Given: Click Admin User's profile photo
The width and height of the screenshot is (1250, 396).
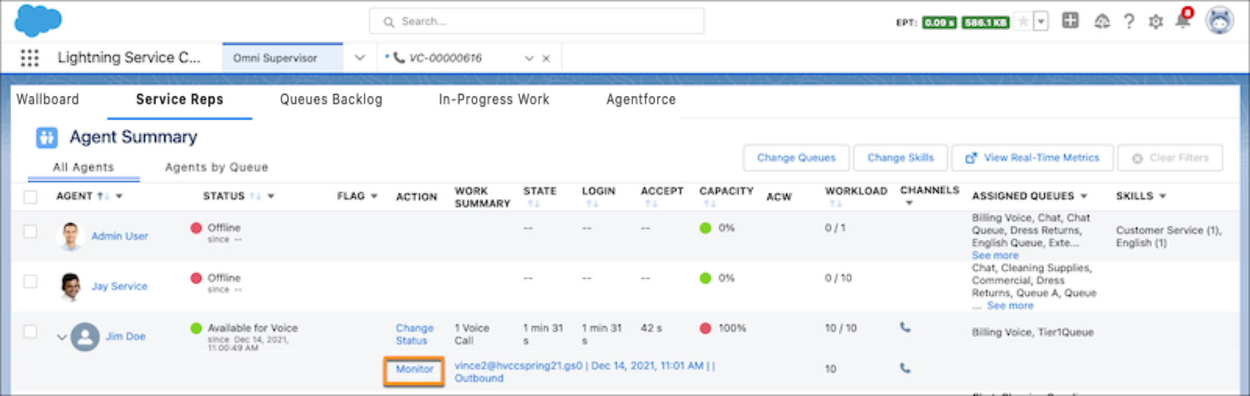Looking at the screenshot, I should [70, 236].
